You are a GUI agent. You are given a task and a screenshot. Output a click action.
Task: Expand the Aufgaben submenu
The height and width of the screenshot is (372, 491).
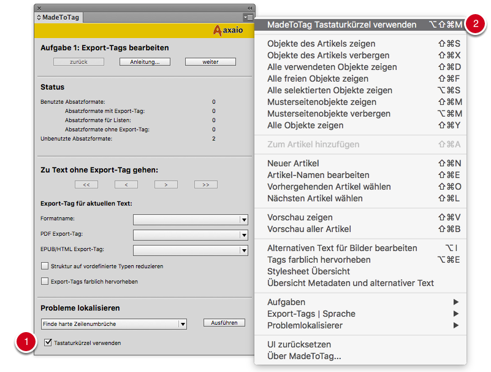tap(360, 302)
